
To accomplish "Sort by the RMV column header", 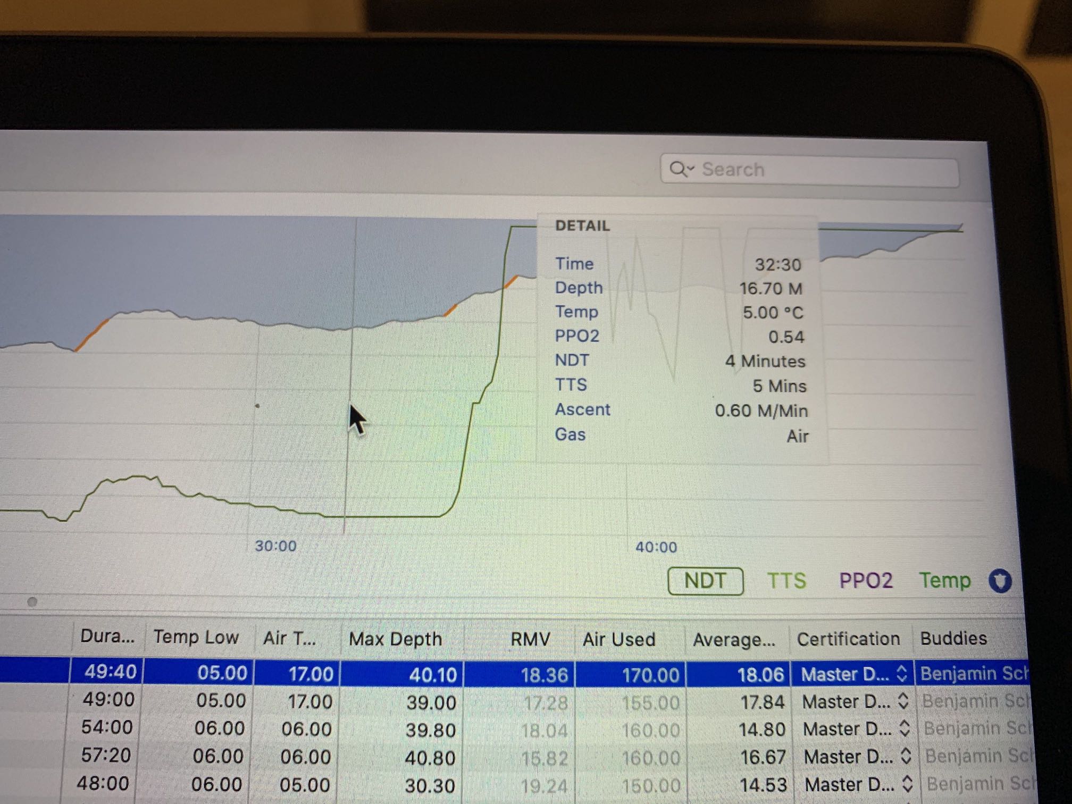I will coord(530,639).
